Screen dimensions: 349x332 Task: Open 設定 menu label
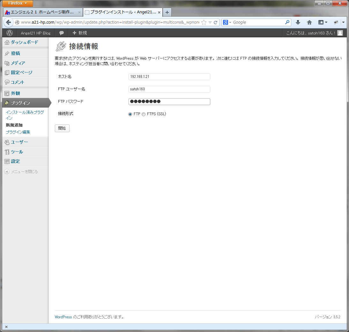tap(15, 162)
